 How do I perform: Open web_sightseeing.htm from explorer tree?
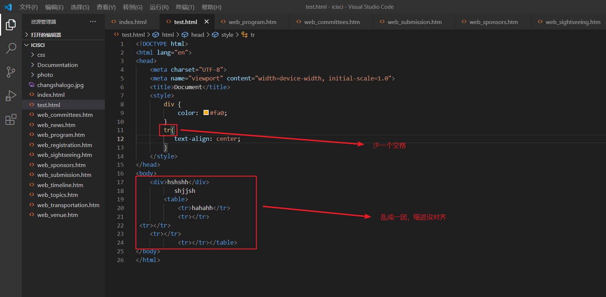63,155
